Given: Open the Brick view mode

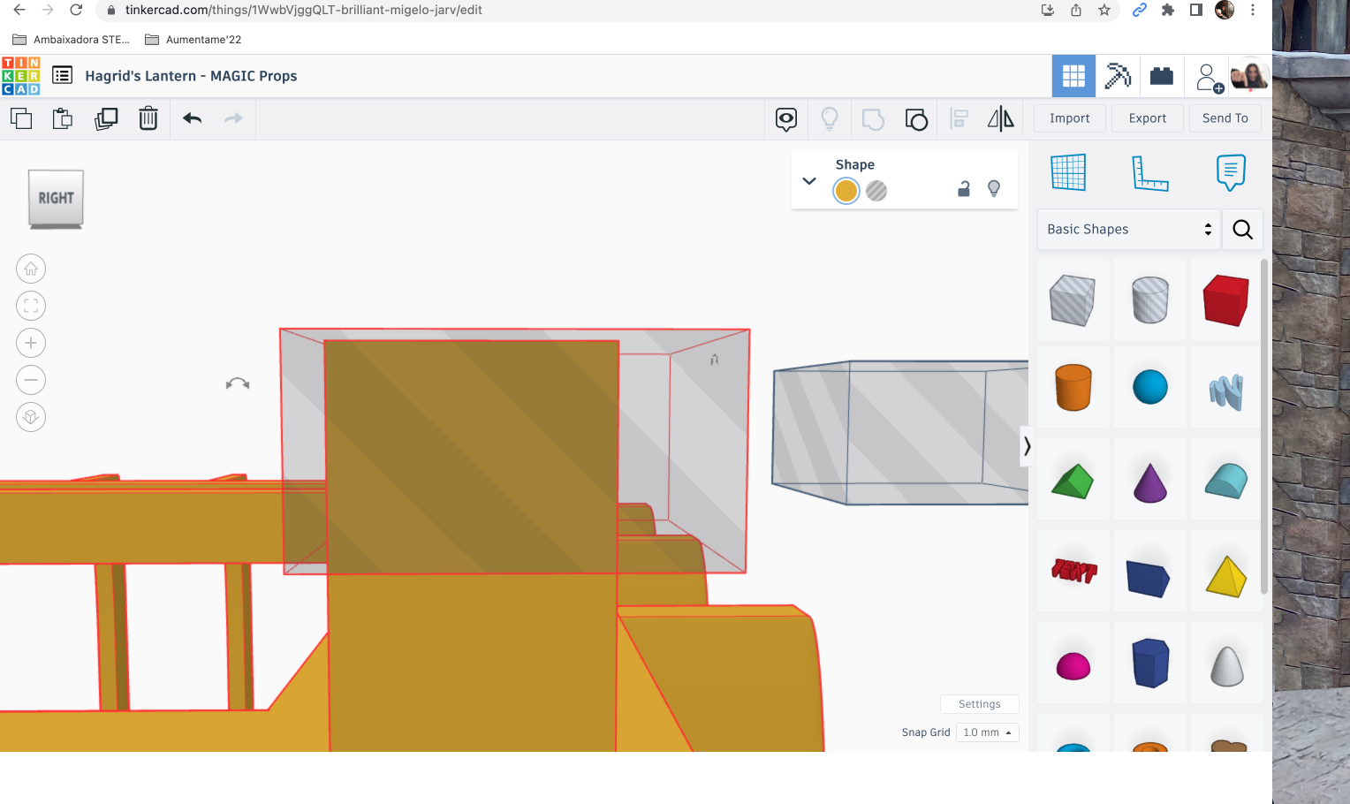Looking at the screenshot, I should pos(1161,76).
